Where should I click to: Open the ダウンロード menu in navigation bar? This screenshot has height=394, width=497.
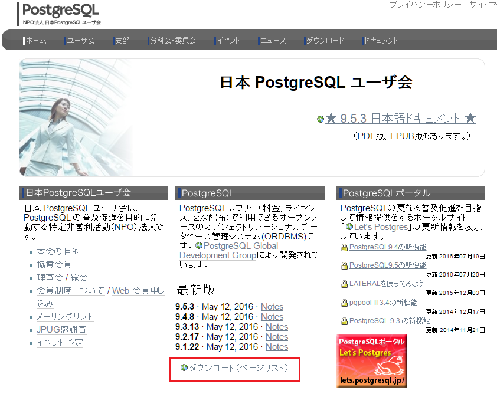tap(324, 41)
